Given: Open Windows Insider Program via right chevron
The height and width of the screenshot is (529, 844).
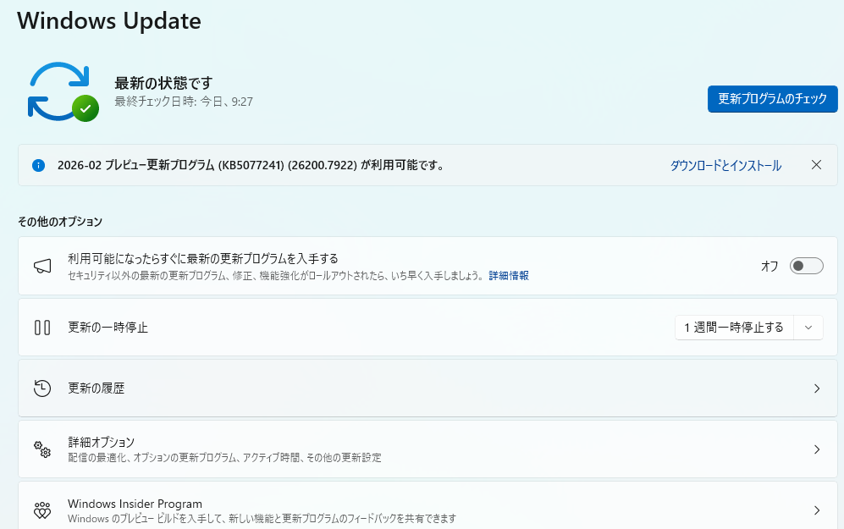Looking at the screenshot, I should click(x=816, y=510).
